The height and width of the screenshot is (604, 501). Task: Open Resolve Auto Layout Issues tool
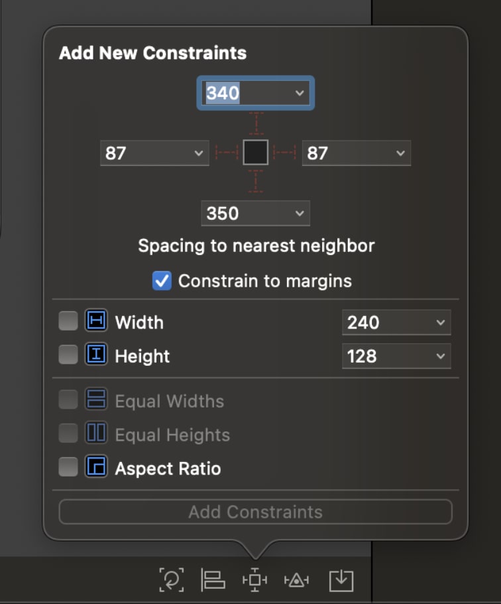pyautogui.click(x=296, y=579)
